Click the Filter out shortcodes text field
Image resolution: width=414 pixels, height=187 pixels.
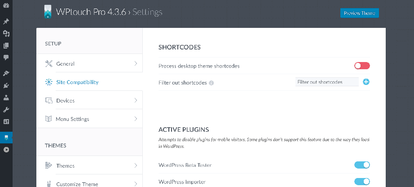point(327,82)
